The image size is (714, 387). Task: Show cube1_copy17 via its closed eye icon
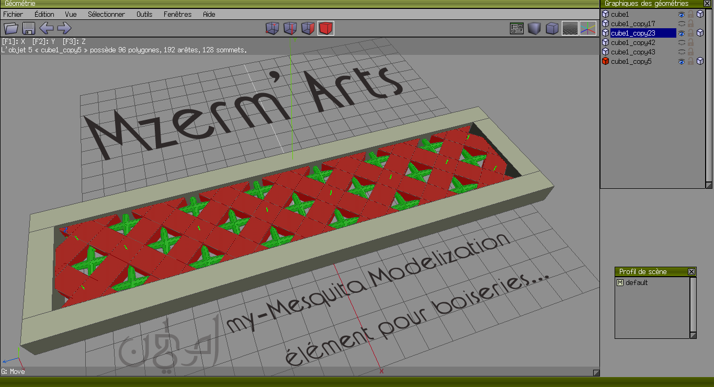click(x=682, y=24)
